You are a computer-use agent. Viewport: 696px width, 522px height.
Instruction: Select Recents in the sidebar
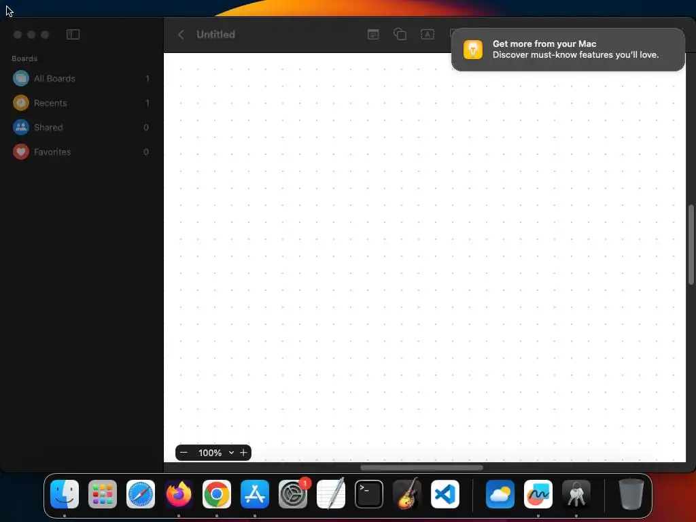tap(82, 103)
